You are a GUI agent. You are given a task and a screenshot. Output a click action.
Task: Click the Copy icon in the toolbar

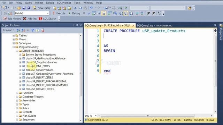click(x=80, y=8)
